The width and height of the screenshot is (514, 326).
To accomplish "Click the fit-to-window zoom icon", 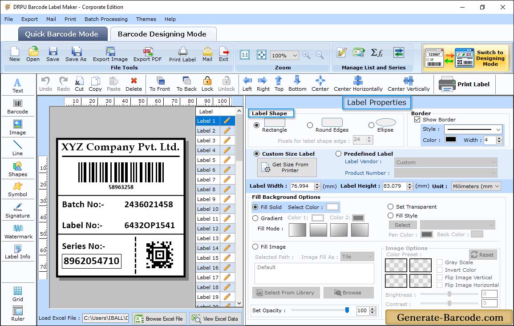I will (262, 55).
